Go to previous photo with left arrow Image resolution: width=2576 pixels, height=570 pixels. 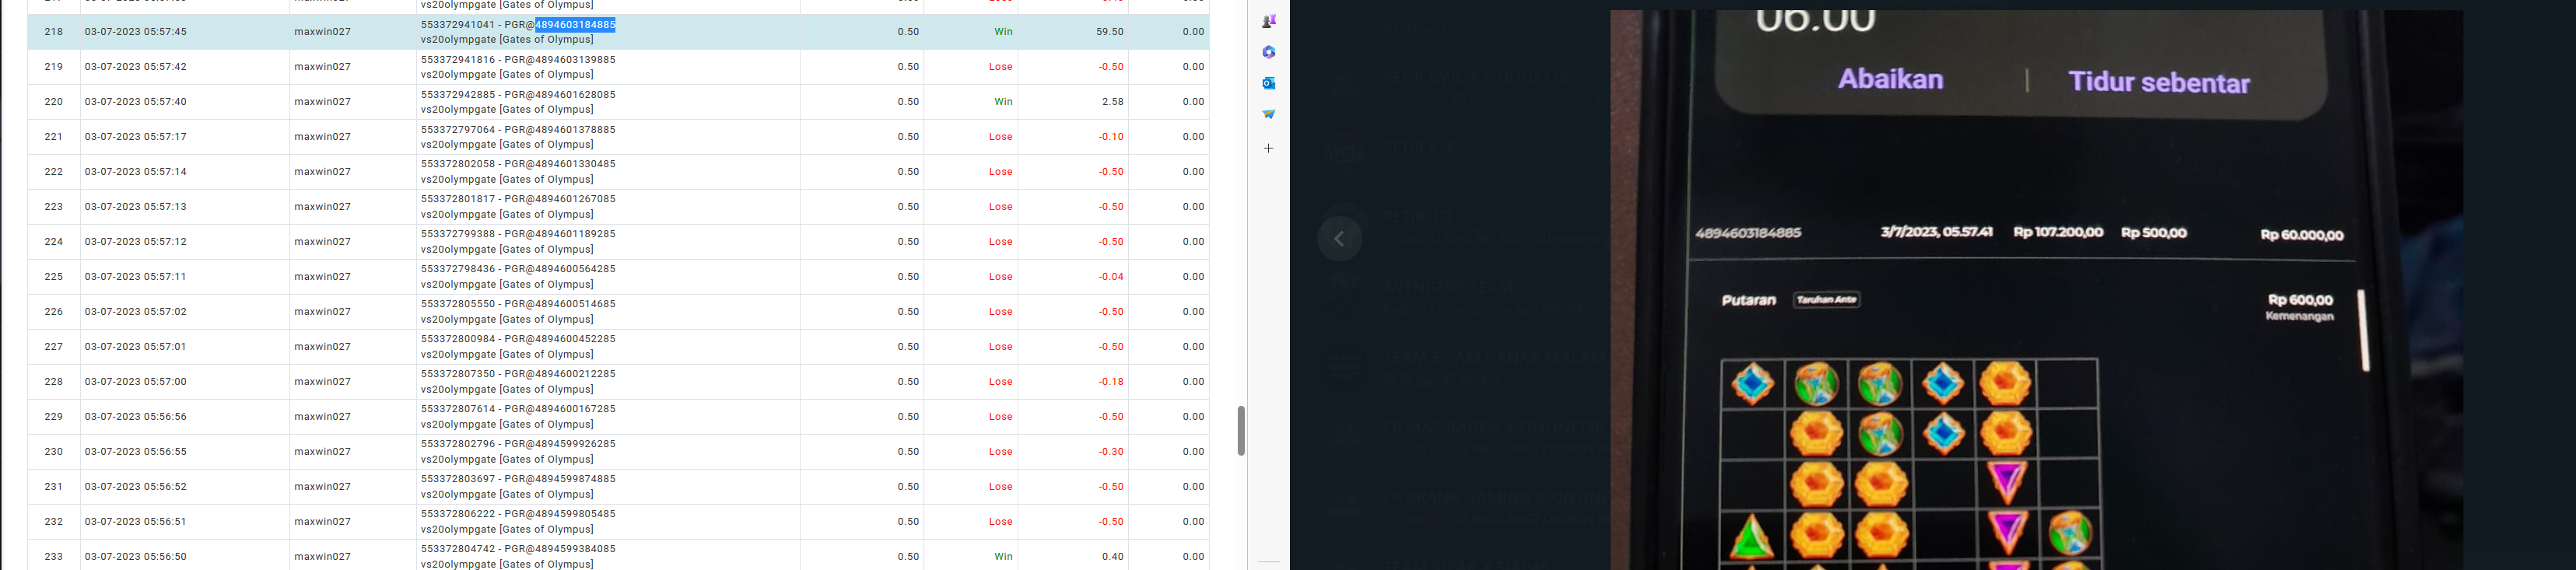click(1339, 239)
